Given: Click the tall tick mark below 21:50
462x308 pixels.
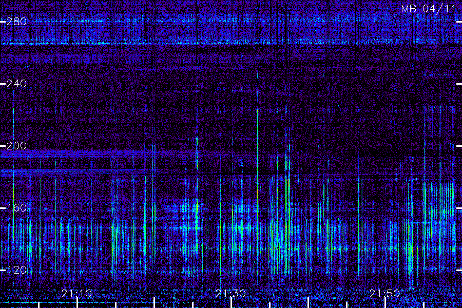Looking at the screenshot, I should 386,303.
